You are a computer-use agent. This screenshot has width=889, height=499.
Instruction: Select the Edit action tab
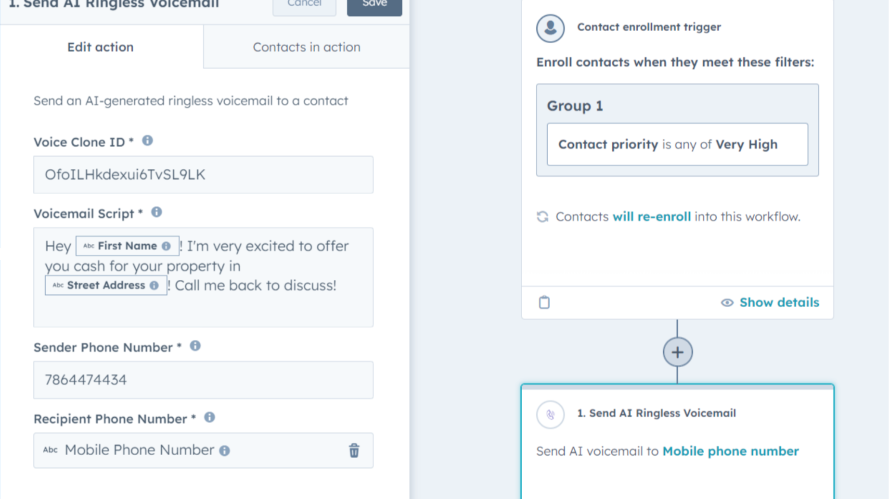[x=101, y=47]
